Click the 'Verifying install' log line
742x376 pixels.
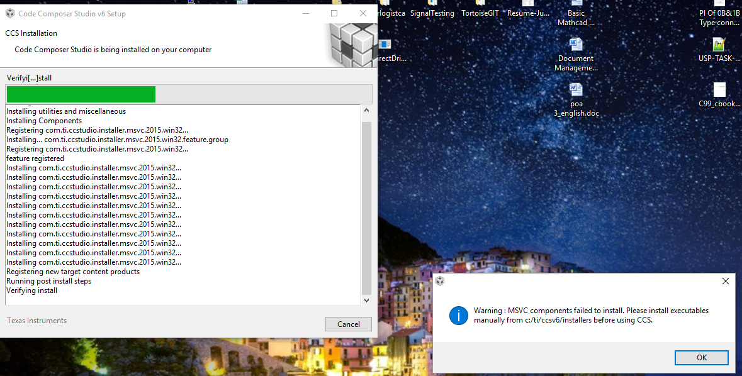tap(31, 290)
